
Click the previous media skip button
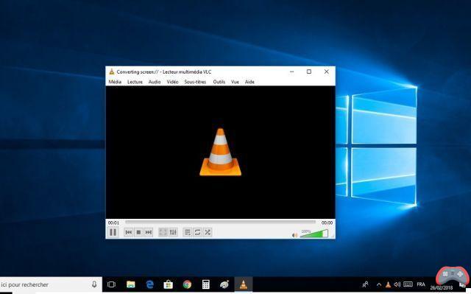(129, 232)
